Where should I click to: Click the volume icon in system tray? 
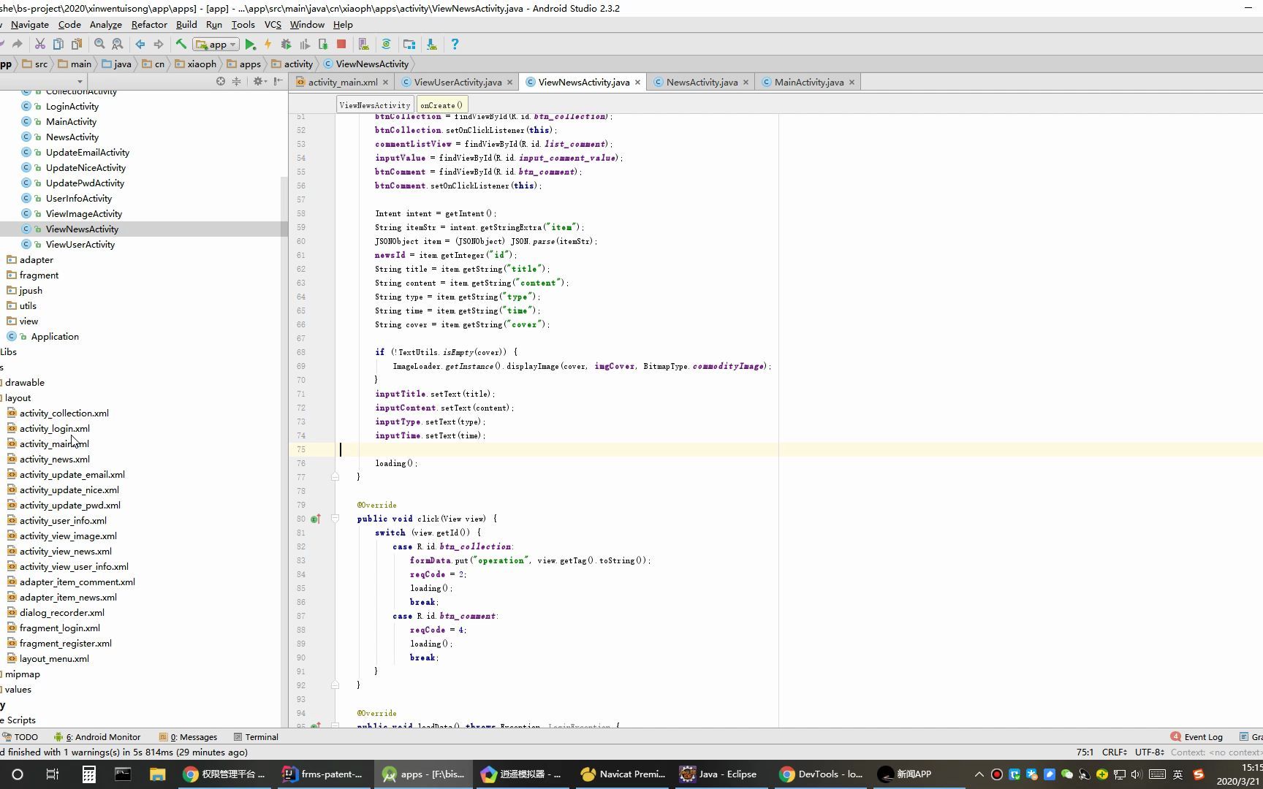pyautogui.click(x=1137, y=774)
